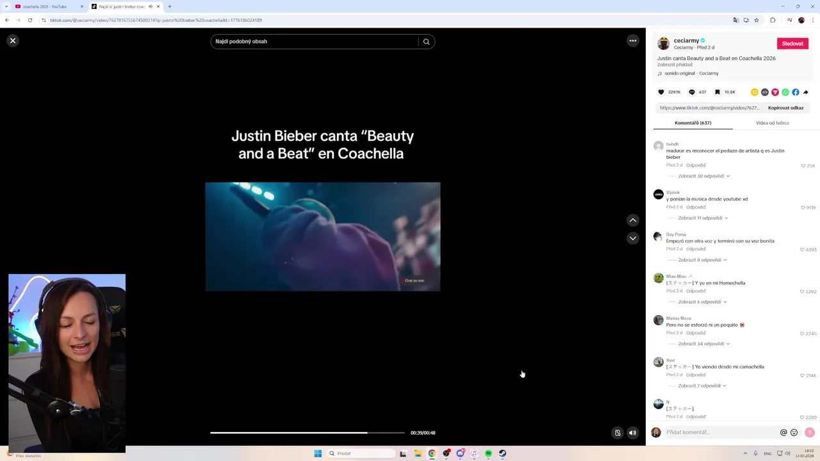Screen dimensions: 820x461
Task: Open comments via speech bubble icon
Action: 692,92
